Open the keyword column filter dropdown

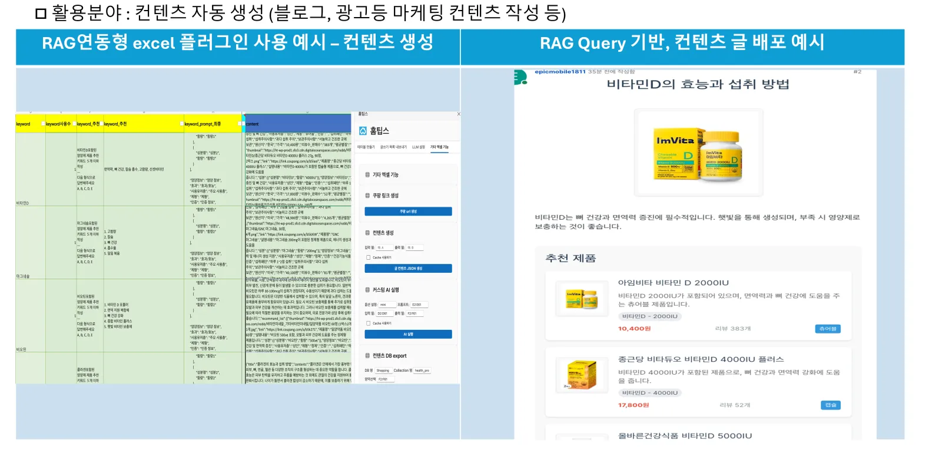point(42,124)
